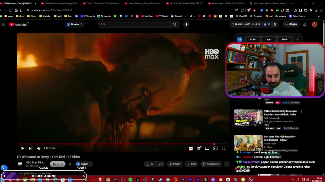This screenshot has height=182, width=325.
Task: Open the depo bookmark folder
Action: (20, 16)
